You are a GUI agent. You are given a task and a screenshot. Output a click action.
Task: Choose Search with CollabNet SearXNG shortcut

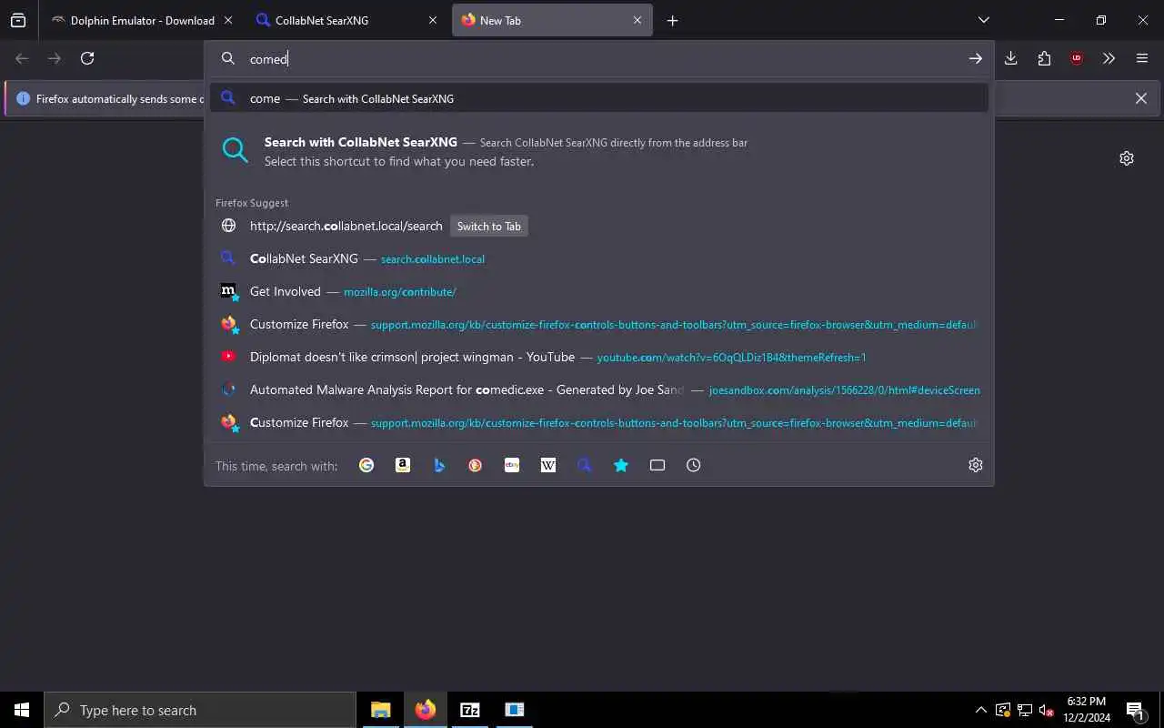pyautogui.click(x=599, y=151)
